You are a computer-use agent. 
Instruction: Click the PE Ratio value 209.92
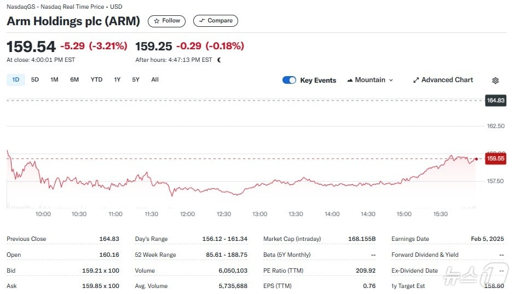pyautogui.click(x=366, y=270)
